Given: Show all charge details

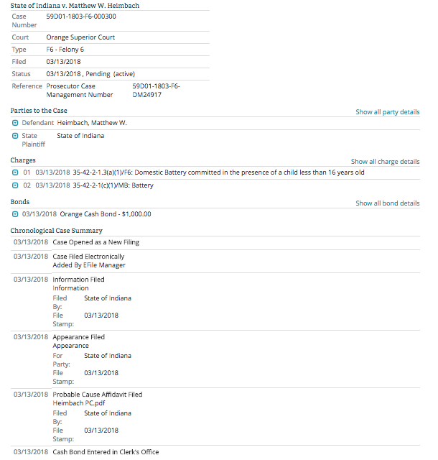Looking at the screenshot, I should 385,162.
